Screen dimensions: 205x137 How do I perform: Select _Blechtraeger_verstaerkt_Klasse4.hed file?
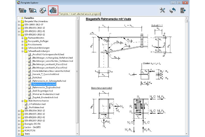(49, 68)
